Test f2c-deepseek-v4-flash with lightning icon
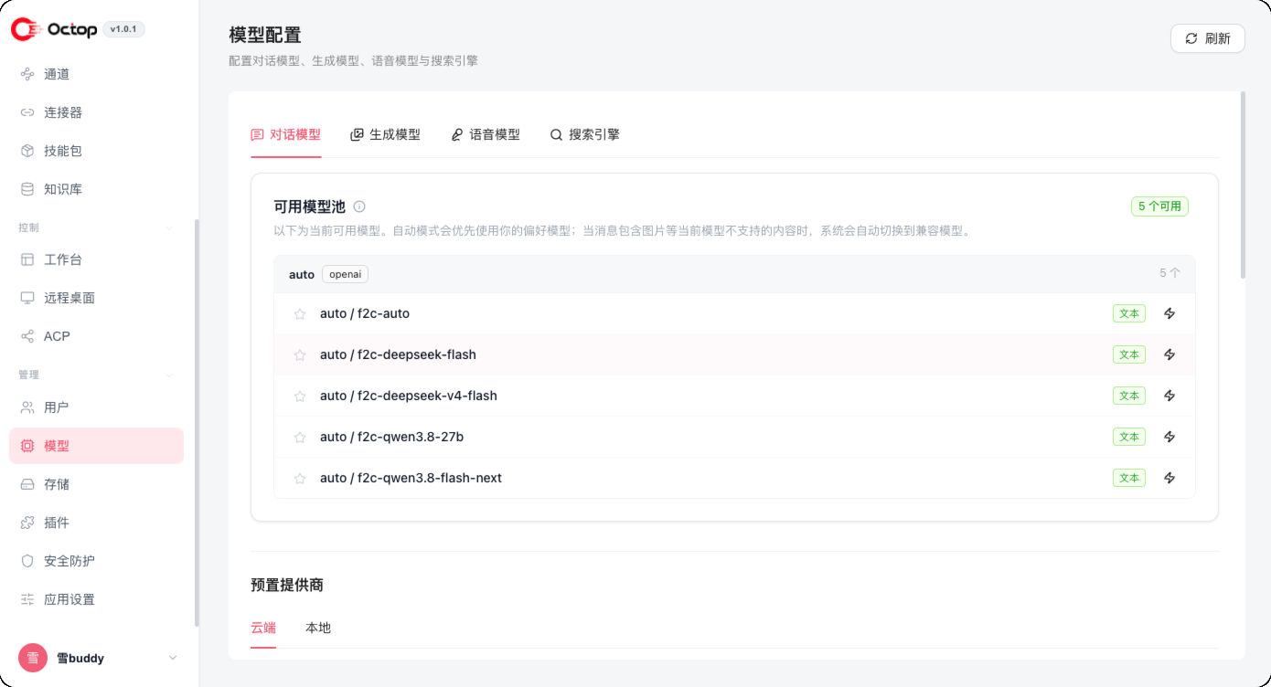Screen dimensions: 1271x687 pyautogui.click(x=1170, y=396)
